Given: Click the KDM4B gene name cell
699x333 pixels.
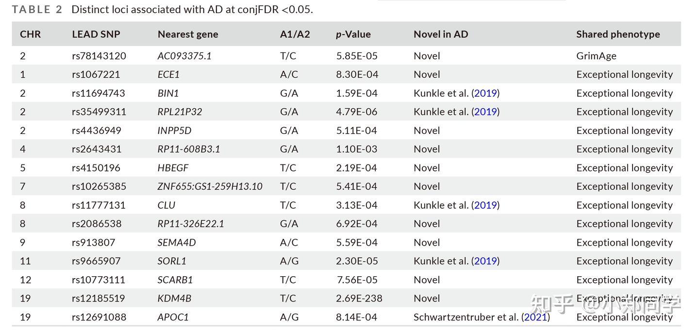Looking at the screenshot, I should (x=174, y=299).
